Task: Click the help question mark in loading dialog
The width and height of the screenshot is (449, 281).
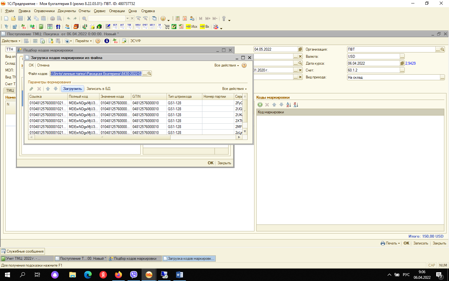Action: 244,66
